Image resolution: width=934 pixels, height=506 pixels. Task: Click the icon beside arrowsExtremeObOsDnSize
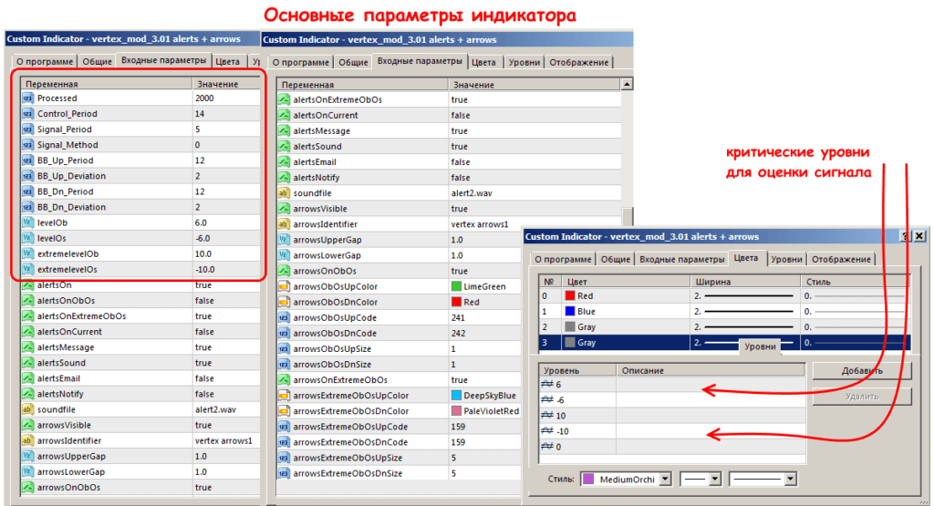point(284,473)
